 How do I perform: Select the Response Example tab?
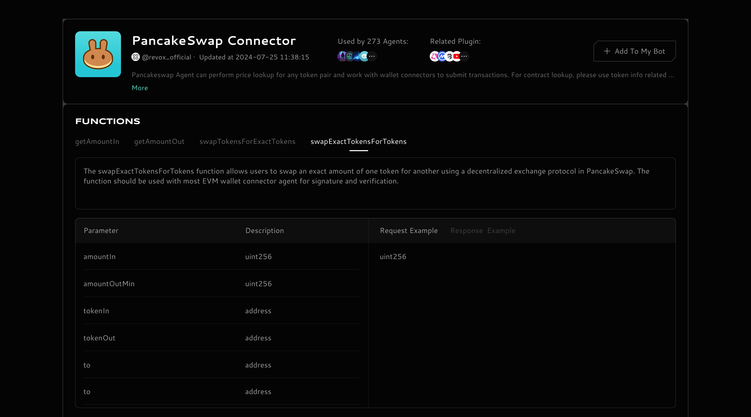[x=482, y=231]
